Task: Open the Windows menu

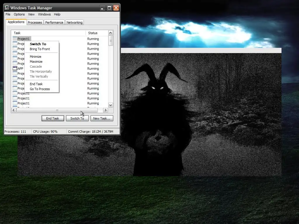Action: coord(44,14)
